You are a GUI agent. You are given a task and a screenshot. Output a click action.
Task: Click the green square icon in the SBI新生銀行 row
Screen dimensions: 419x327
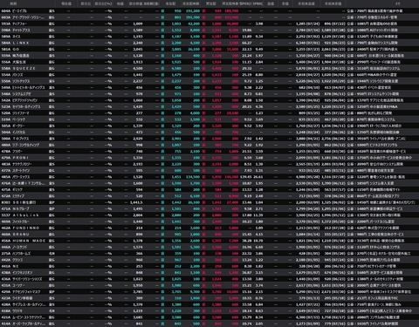click(162, 202)
